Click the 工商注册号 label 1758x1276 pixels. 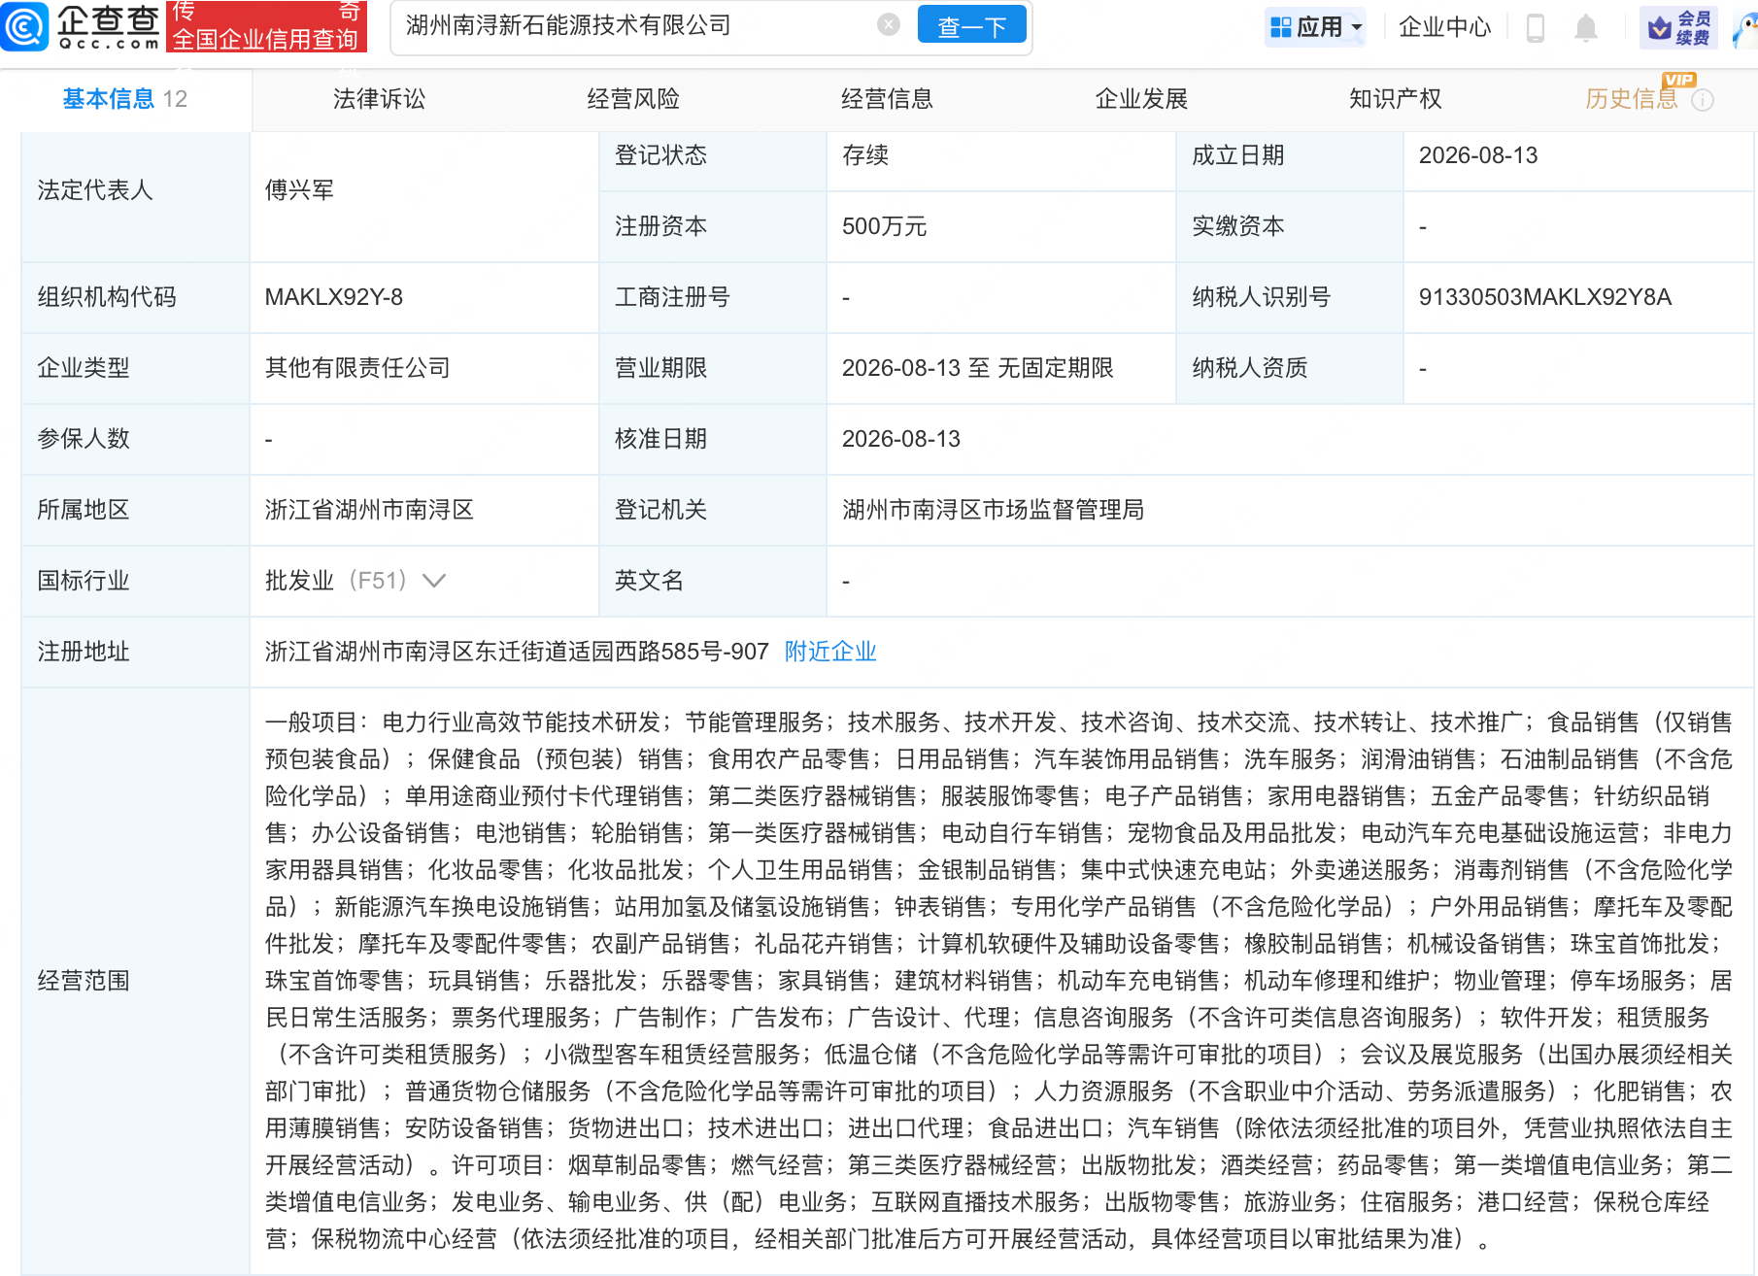(x=672, y=297)
